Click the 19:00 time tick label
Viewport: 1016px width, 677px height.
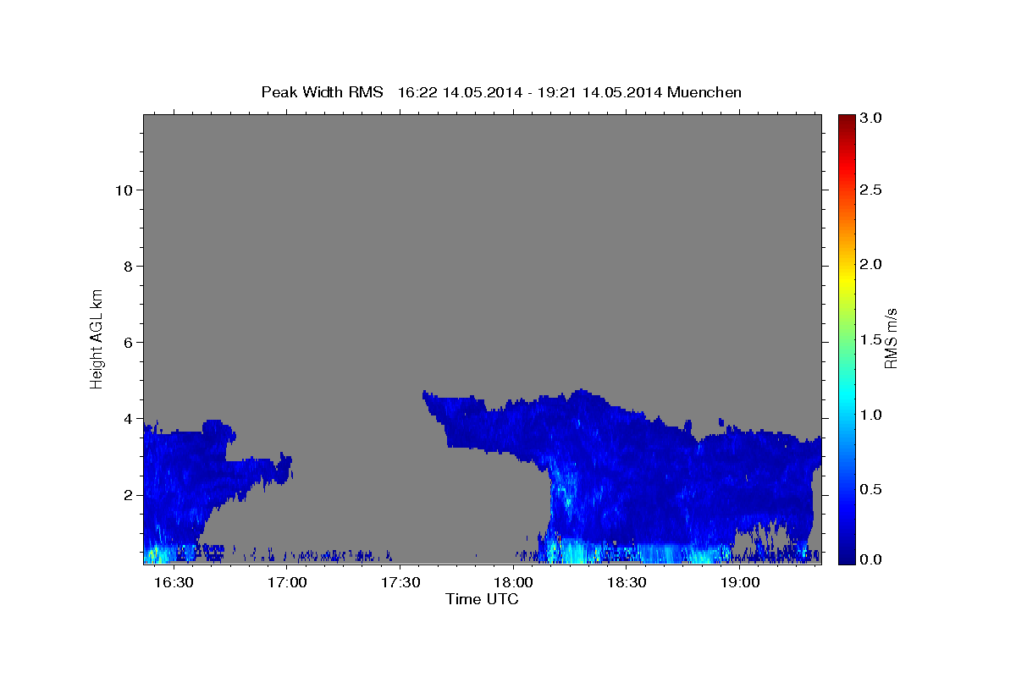(739, 582)
